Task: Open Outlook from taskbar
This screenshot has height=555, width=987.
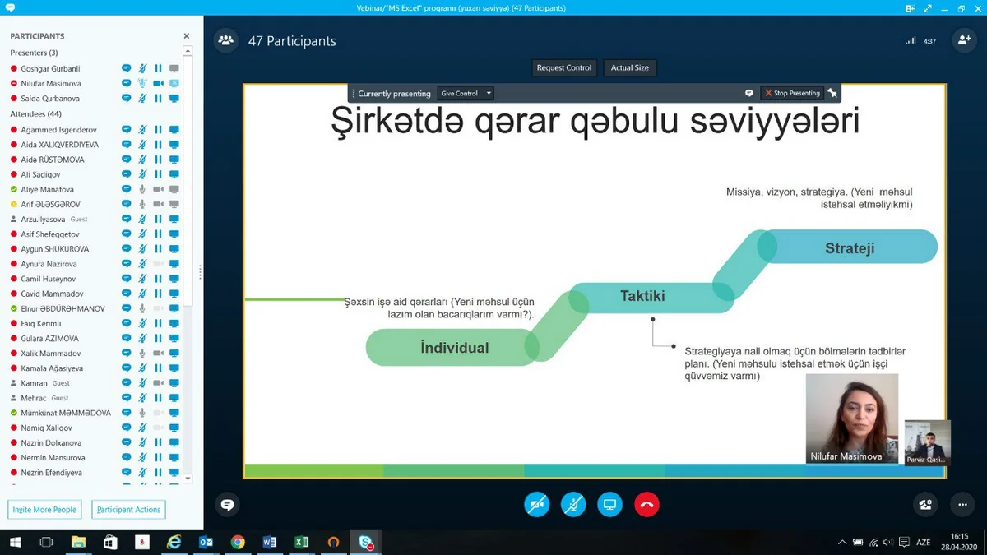Action: tap(206, 543)
